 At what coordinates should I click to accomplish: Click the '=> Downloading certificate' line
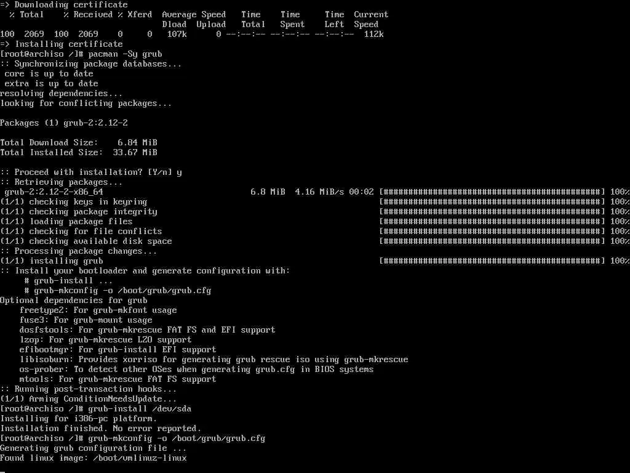64,5
